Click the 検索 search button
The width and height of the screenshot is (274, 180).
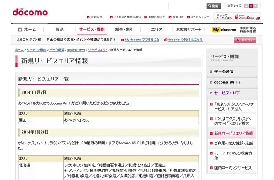pyautogui.click(x=213, y=6)
